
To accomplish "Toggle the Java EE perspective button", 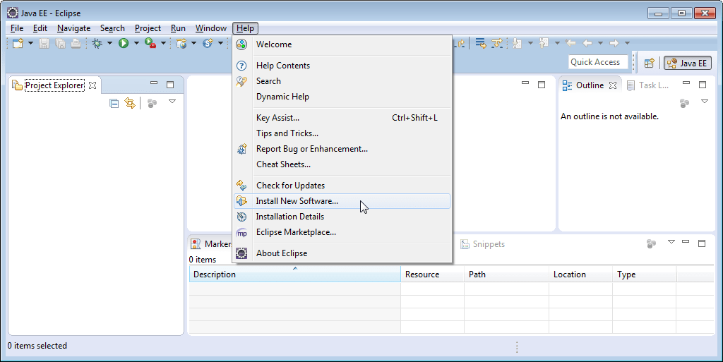I will pyautogui.click(x=687, y=63).
